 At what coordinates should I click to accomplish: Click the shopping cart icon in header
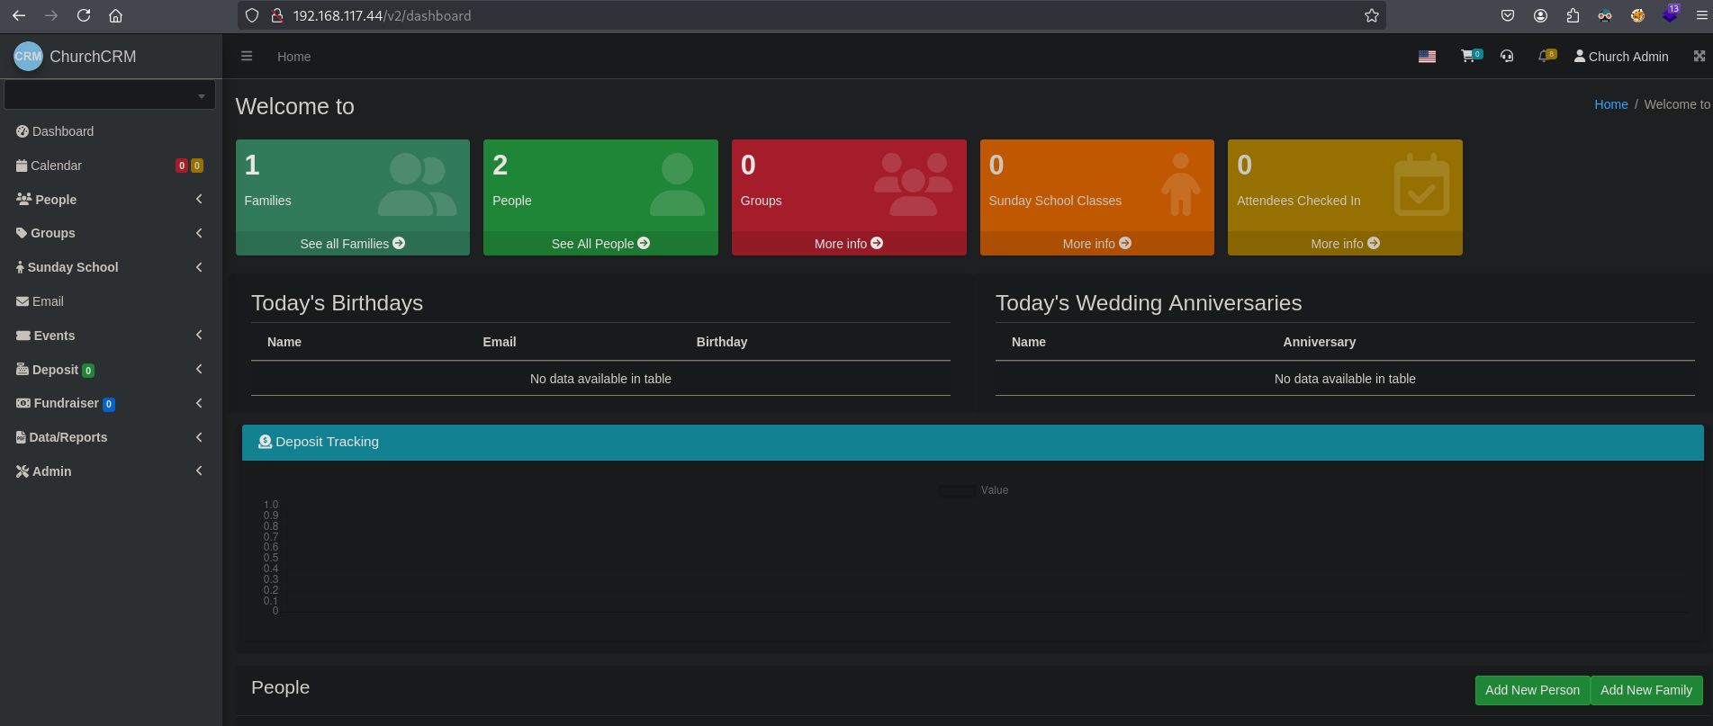coord(1468,56)
